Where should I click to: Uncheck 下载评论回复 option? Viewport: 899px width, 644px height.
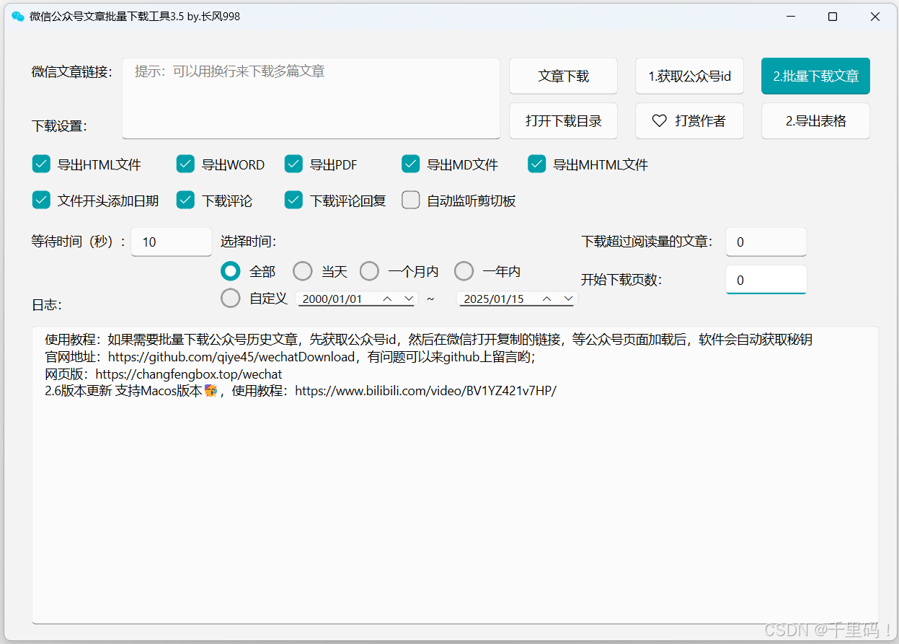click(293, 200)
